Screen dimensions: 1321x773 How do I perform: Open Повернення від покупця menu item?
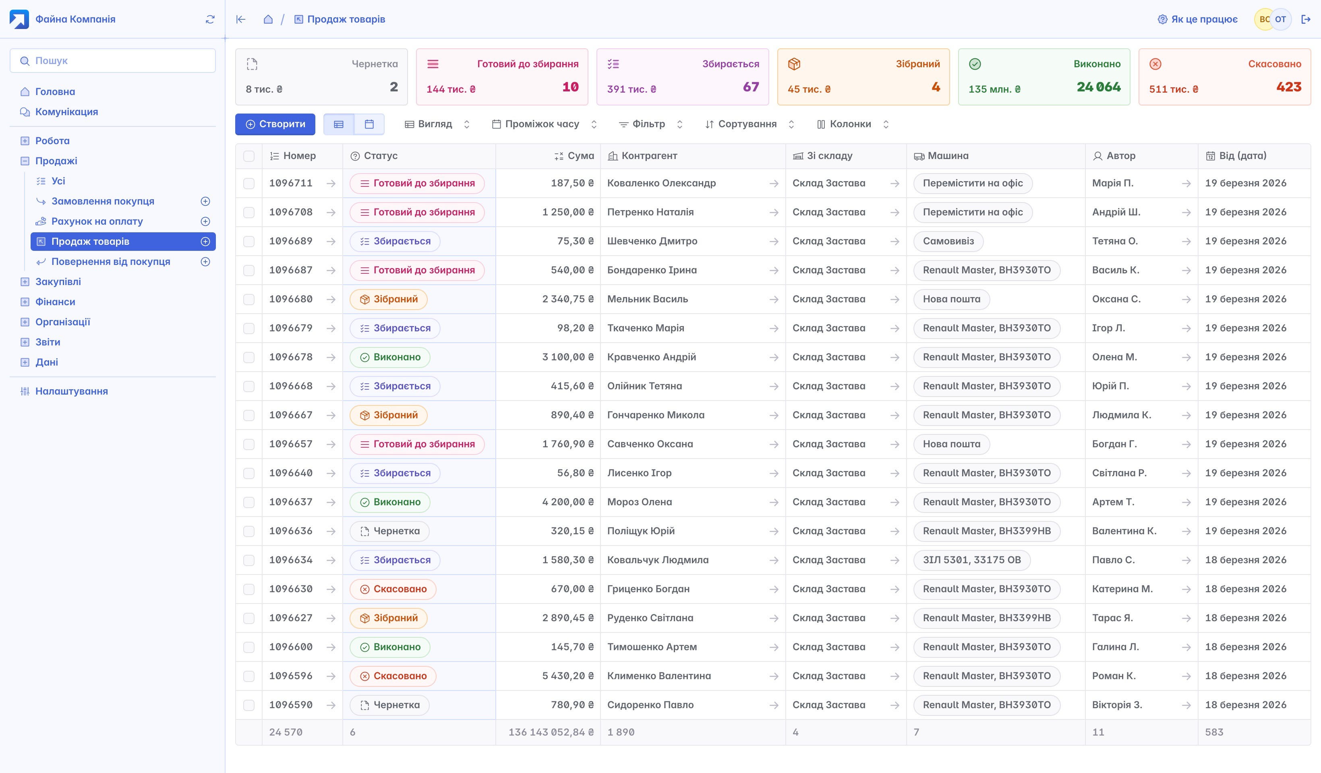tap(111, 262)
